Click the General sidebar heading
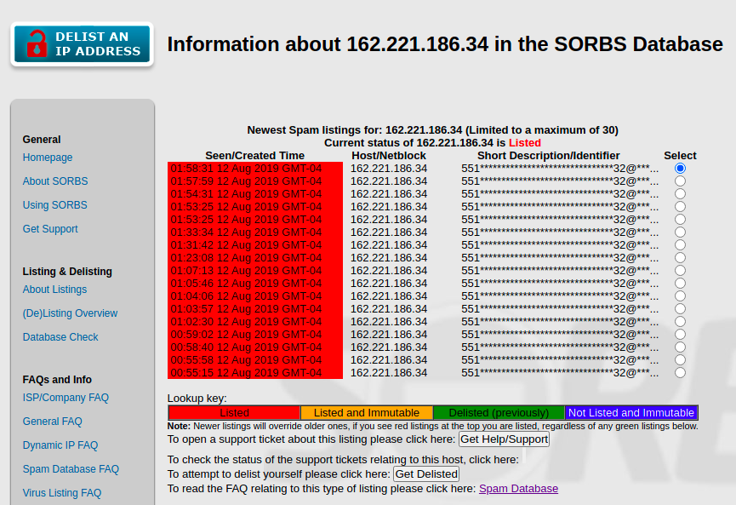 tap(42, 140)
